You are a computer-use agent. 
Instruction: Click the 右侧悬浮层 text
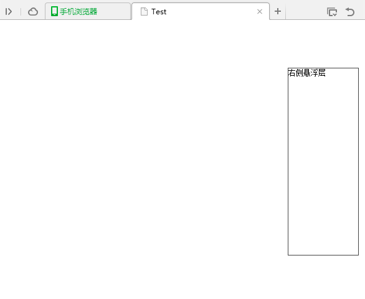(306, 73)
